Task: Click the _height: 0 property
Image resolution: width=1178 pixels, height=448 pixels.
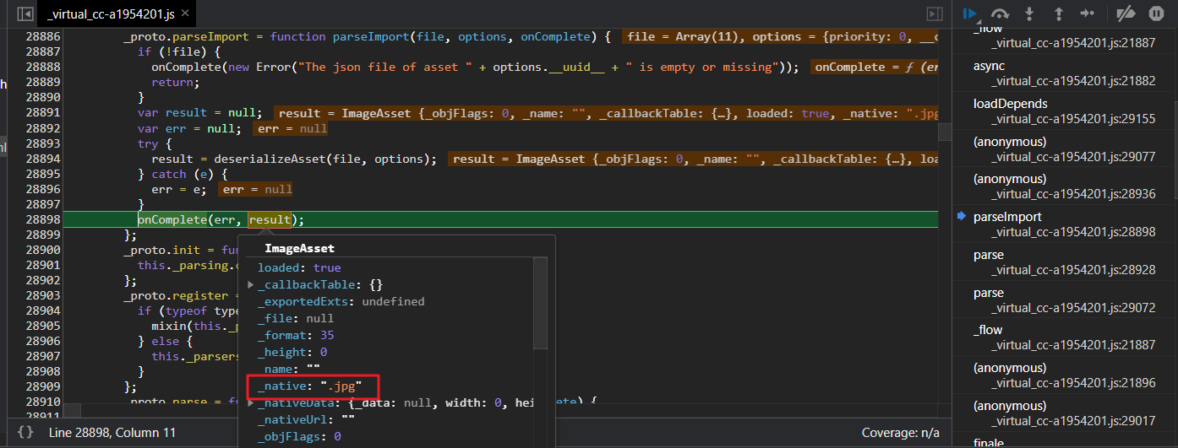Action: tap(292, 352)
